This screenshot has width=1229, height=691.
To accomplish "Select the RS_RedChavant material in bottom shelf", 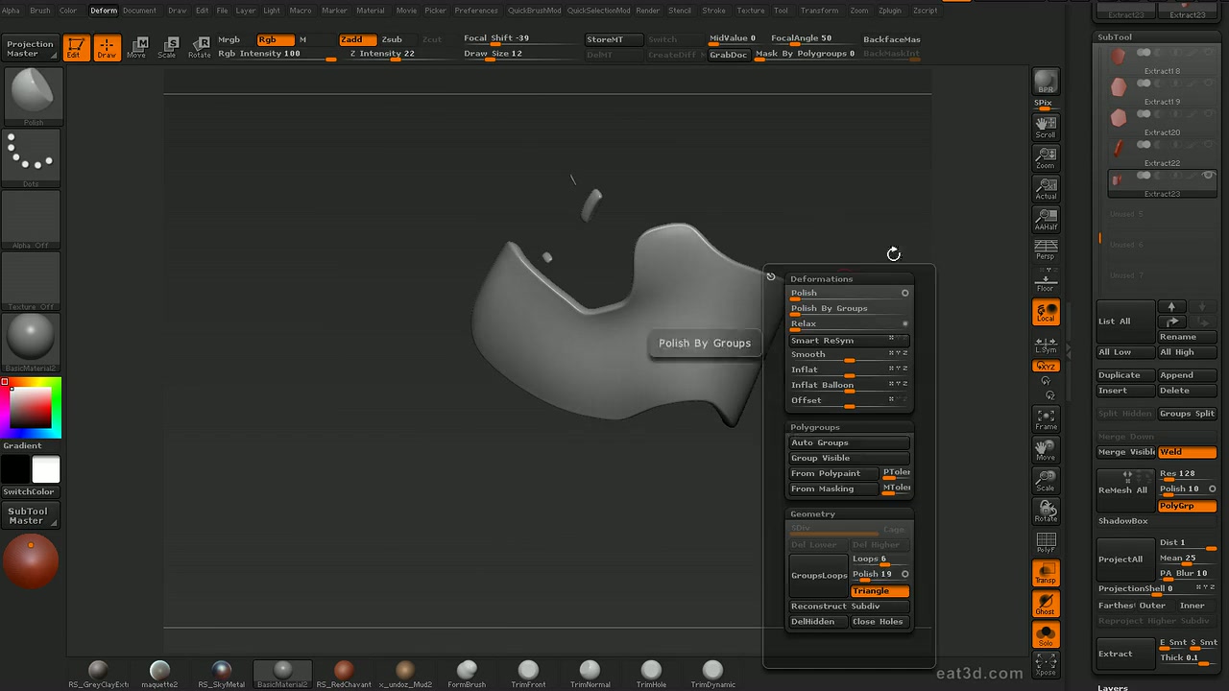I will [344, 673].
